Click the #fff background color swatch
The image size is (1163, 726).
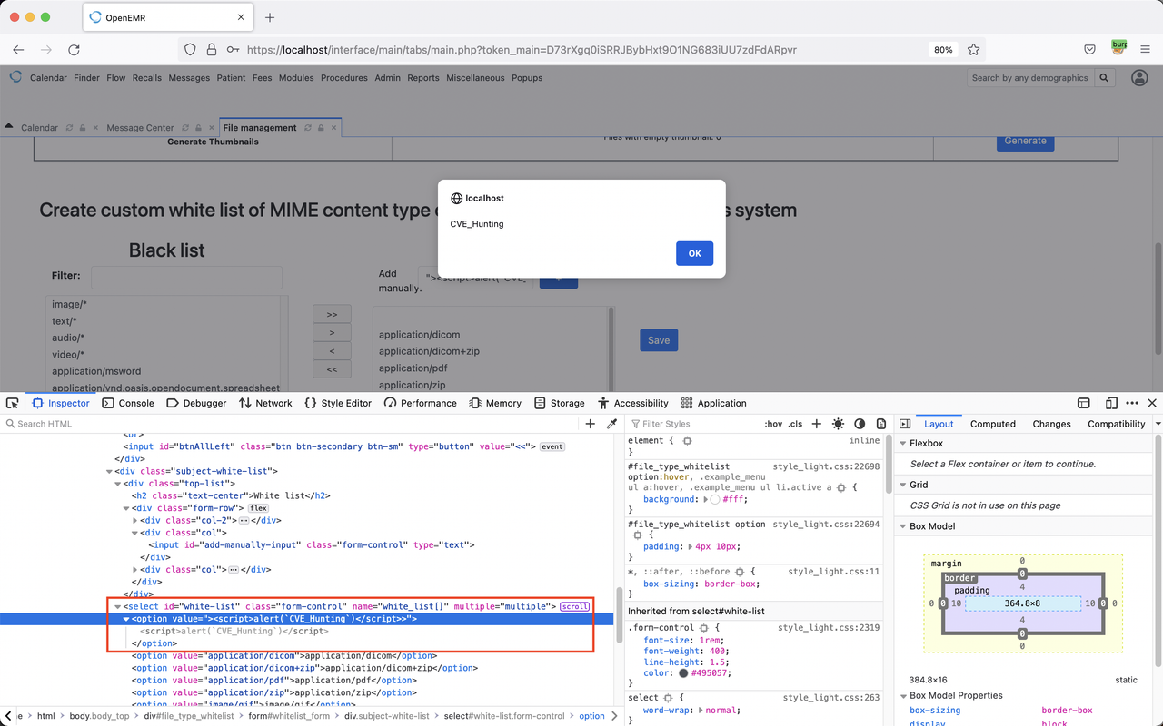coord(715,499)
